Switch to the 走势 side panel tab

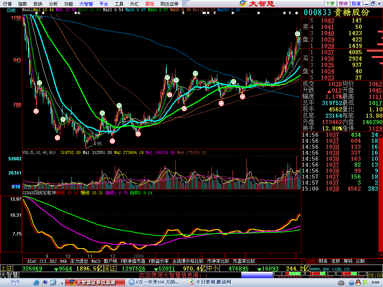[x=335, y=261]
